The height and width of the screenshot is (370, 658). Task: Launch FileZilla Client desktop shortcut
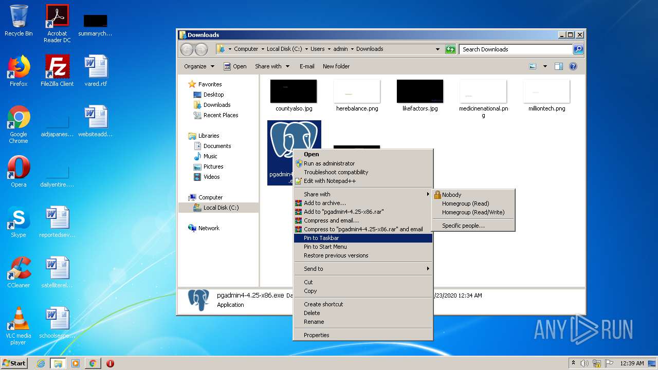pyautogui.click(x=57, y=70)
